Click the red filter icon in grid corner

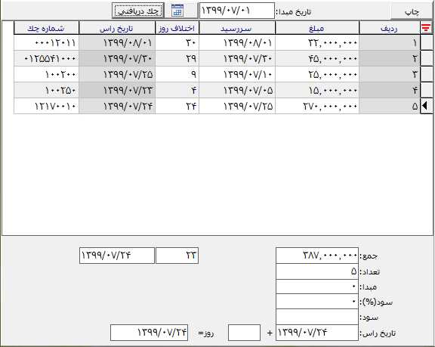tap(426, 28)
